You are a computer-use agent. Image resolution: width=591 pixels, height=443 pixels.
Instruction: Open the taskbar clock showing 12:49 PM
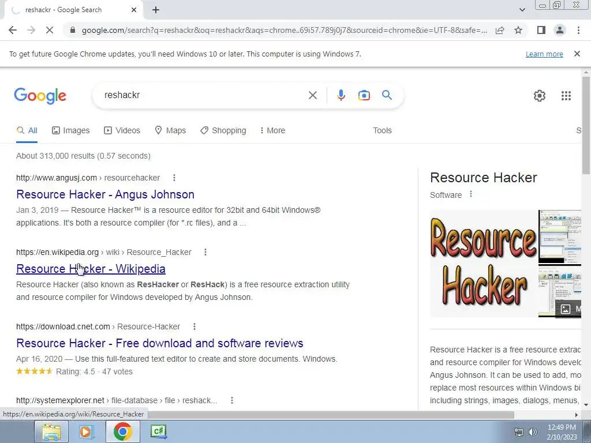(x=562, y=432)
